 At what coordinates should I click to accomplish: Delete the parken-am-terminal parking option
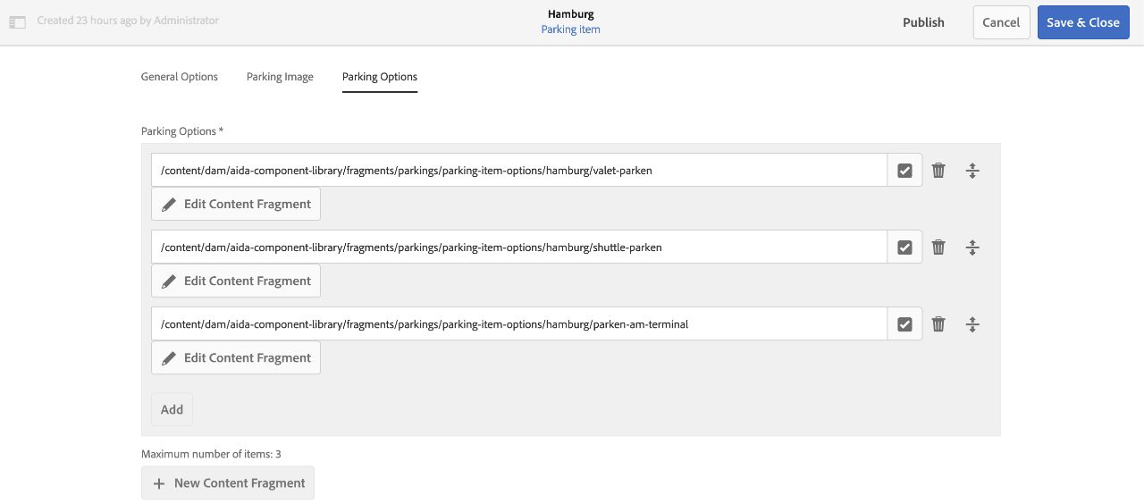938,324
